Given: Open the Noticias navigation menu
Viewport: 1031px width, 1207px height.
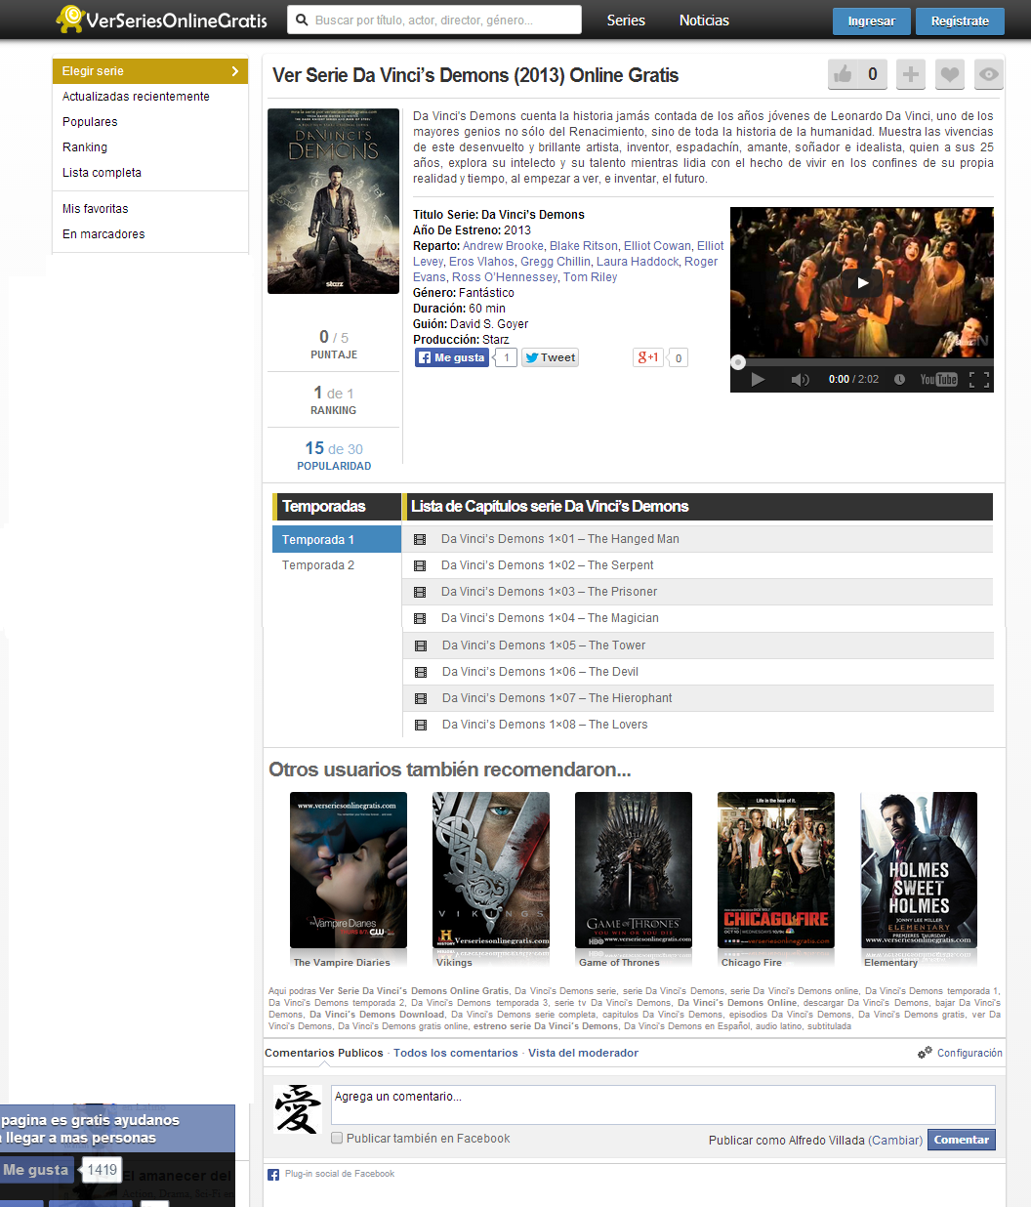Looking at the screenshot, I should (x=704, y=21).
